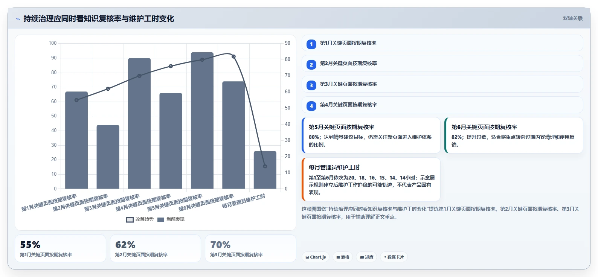Click number badge 4 in the list
598x277 pixels.
click(x=311, y=106)
